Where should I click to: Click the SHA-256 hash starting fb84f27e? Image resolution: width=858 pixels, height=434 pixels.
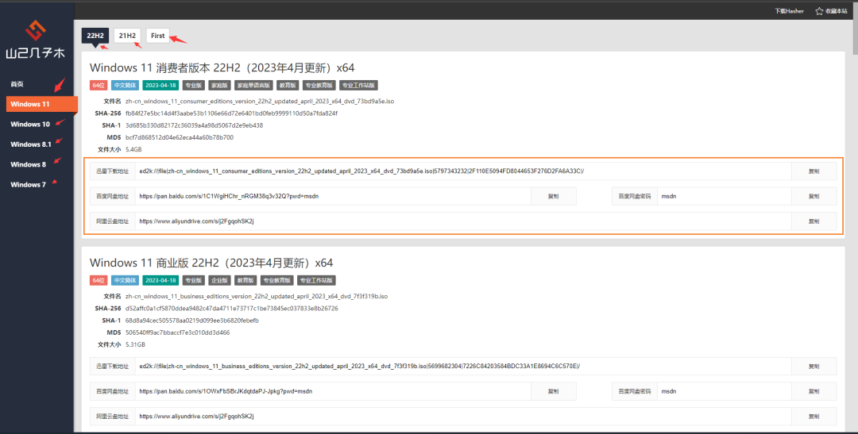coord(231,113)
